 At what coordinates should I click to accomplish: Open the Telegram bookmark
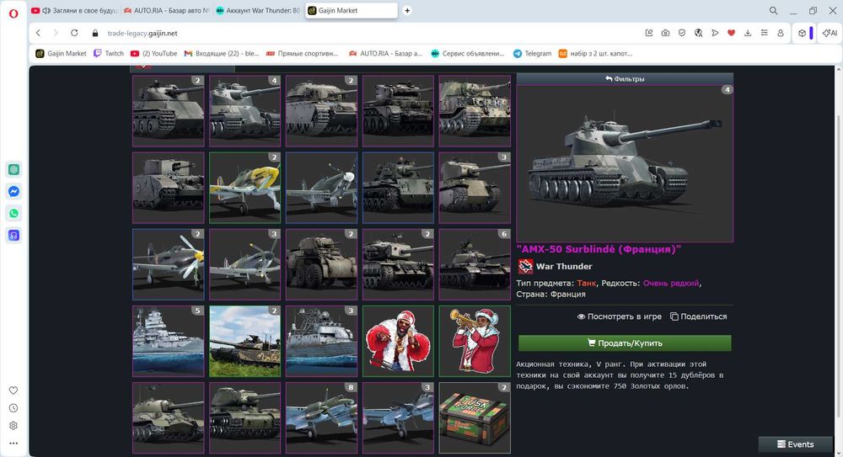pos(532,53)
